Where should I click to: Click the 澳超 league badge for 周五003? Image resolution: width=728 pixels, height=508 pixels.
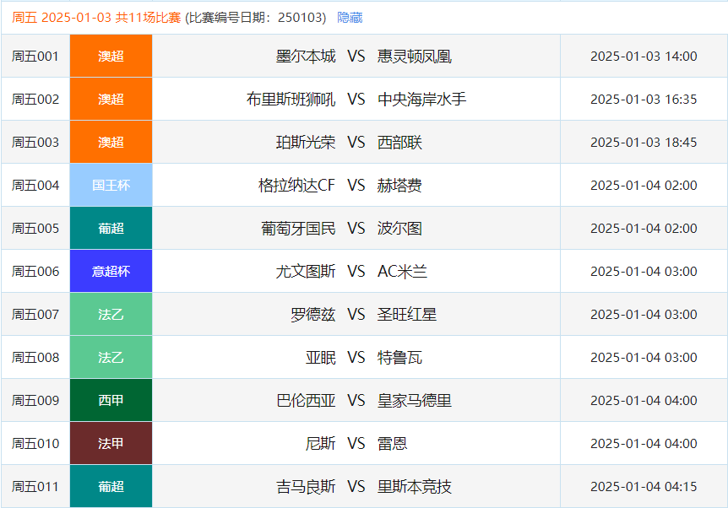tap(111, 143)
